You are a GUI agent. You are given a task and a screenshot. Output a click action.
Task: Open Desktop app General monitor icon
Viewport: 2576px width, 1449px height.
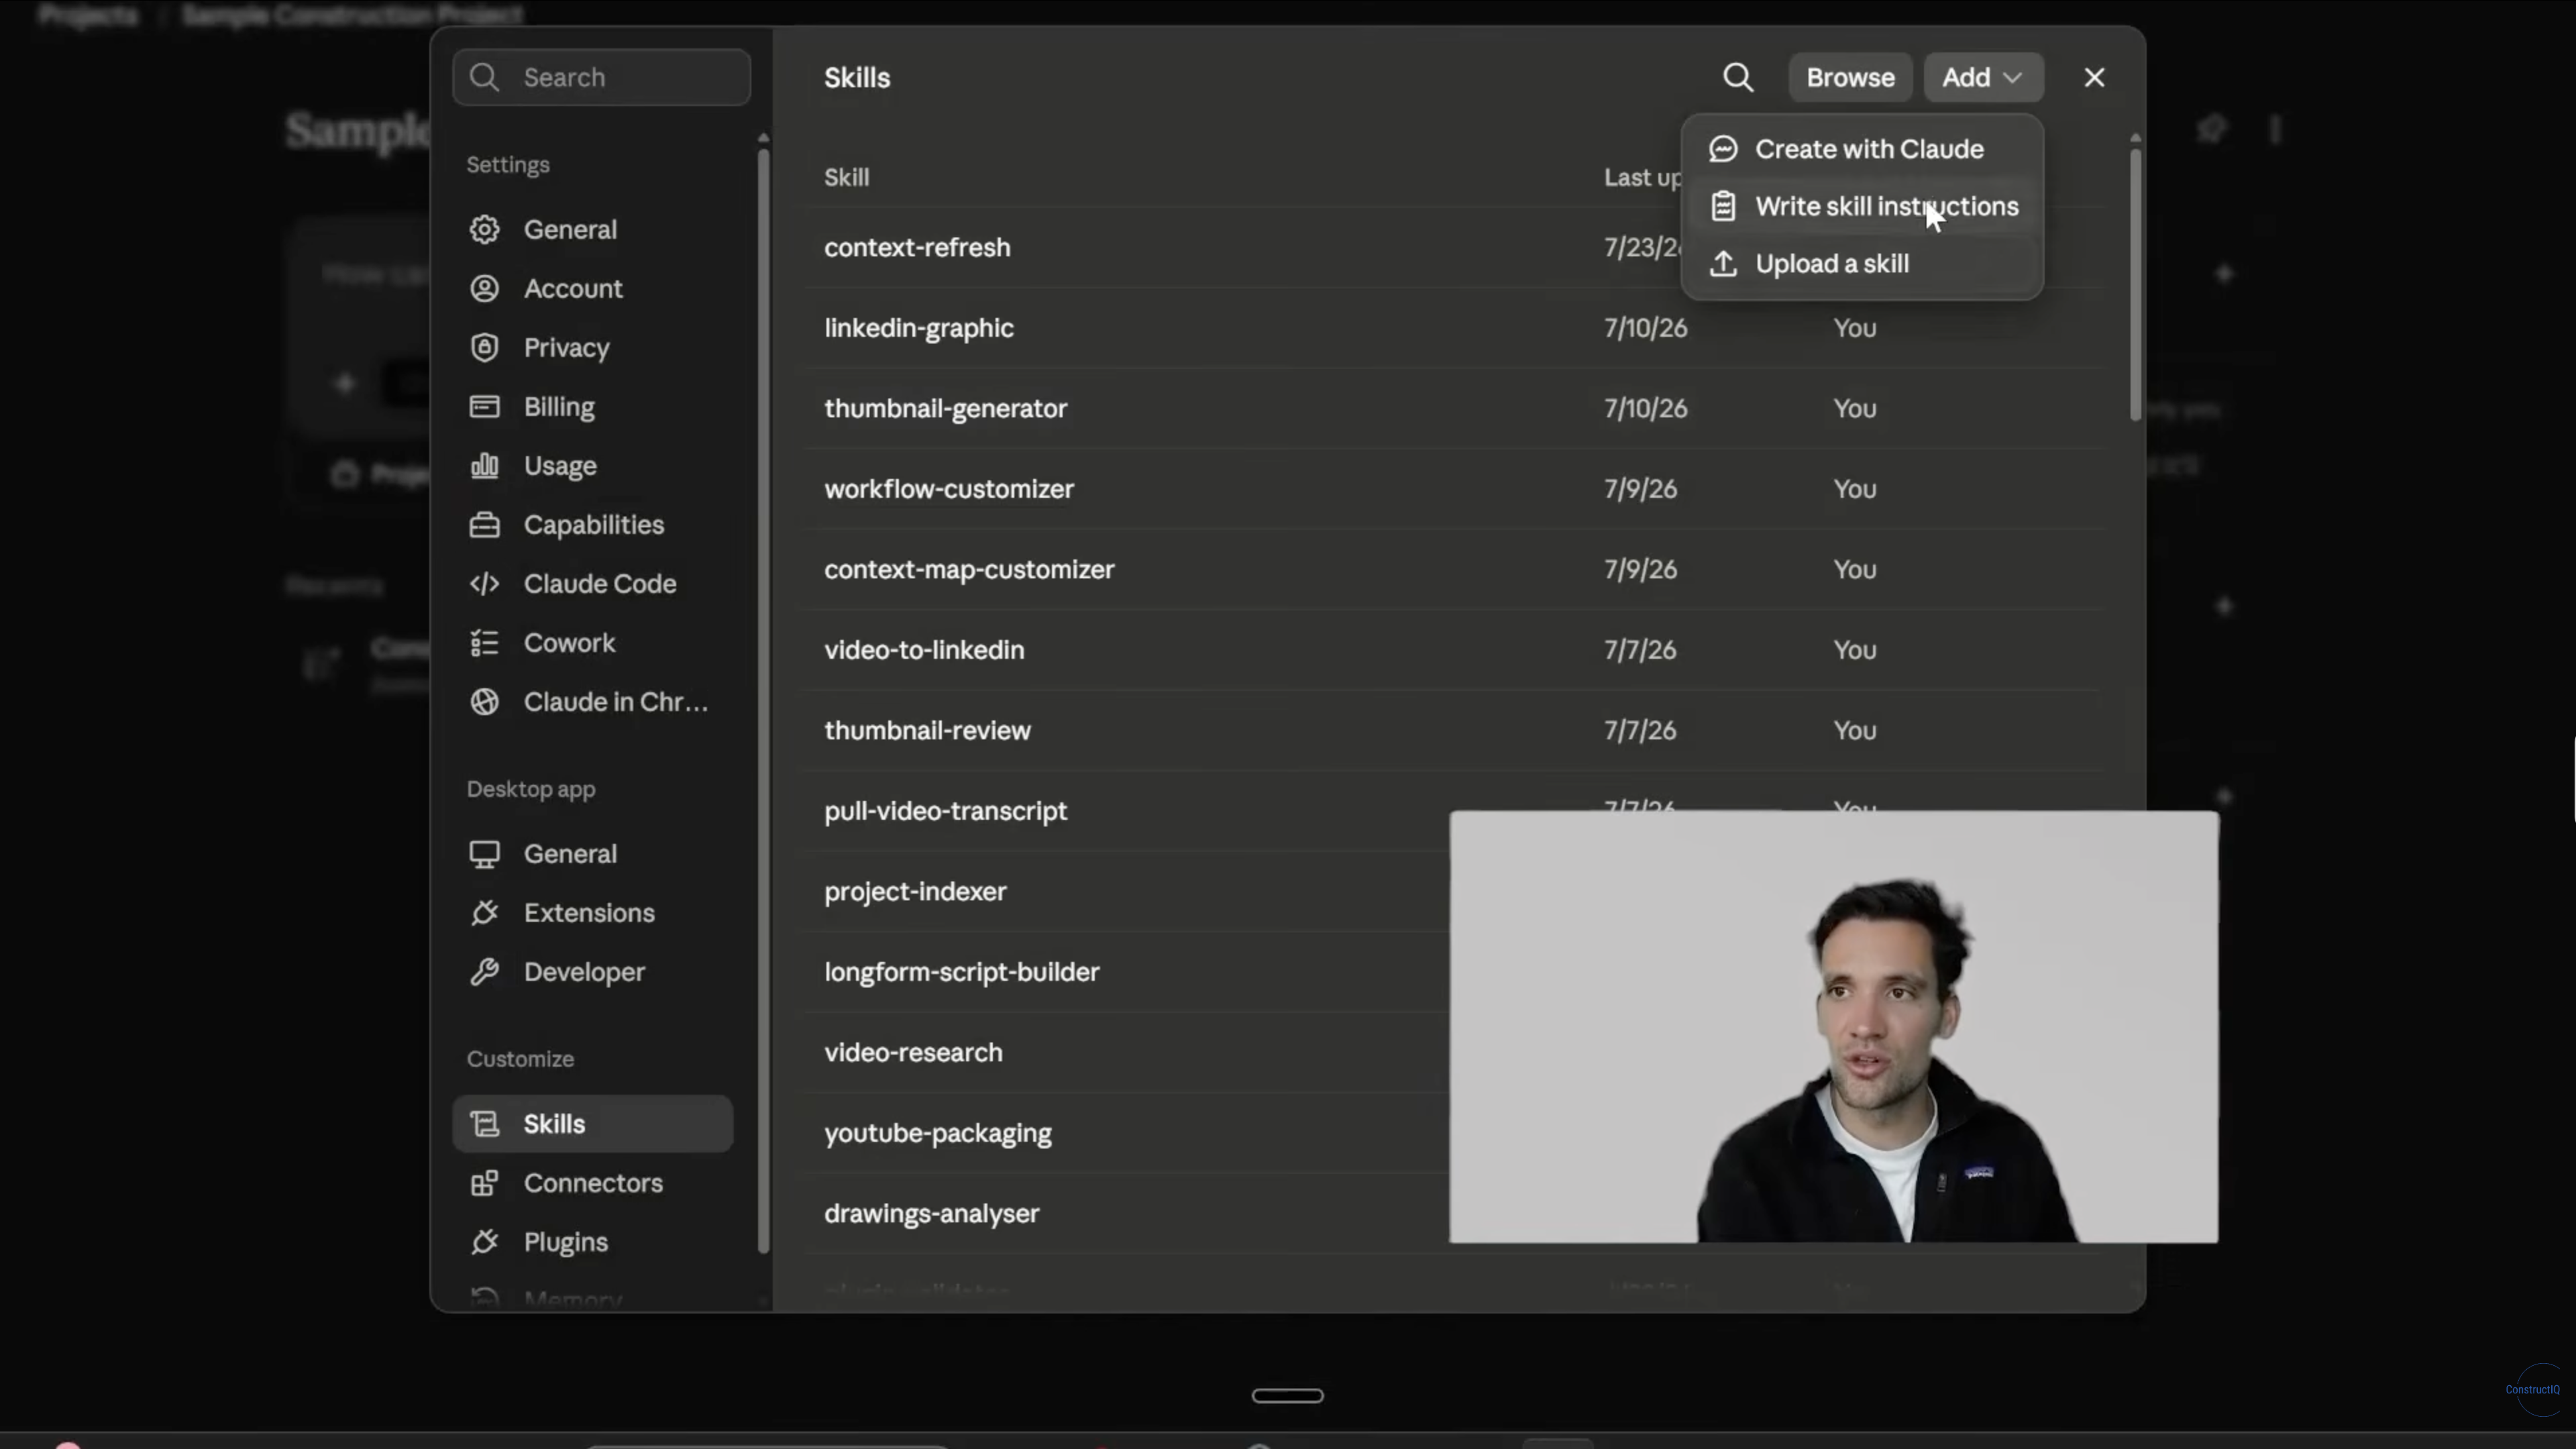(485, 854)
